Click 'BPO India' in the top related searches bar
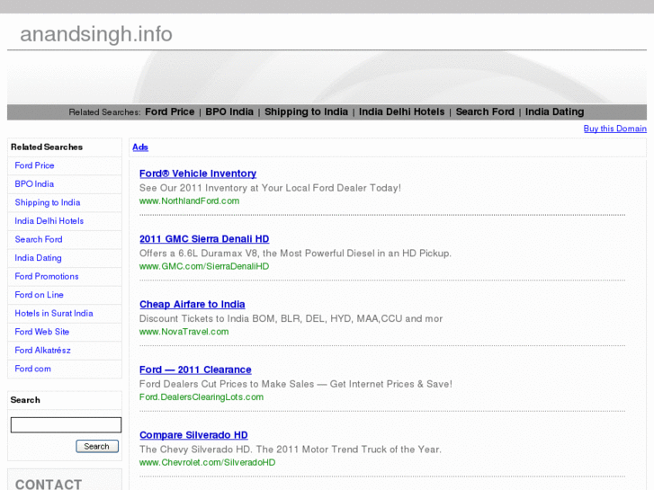Image resolution: width=654 pixels, height=490 pixels. [229, 111]
